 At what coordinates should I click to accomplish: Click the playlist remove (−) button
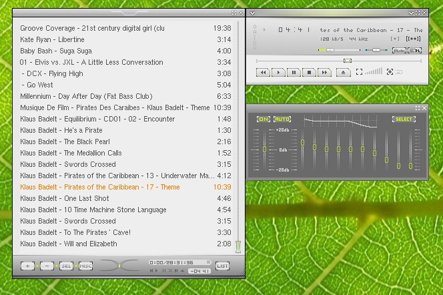47,266
